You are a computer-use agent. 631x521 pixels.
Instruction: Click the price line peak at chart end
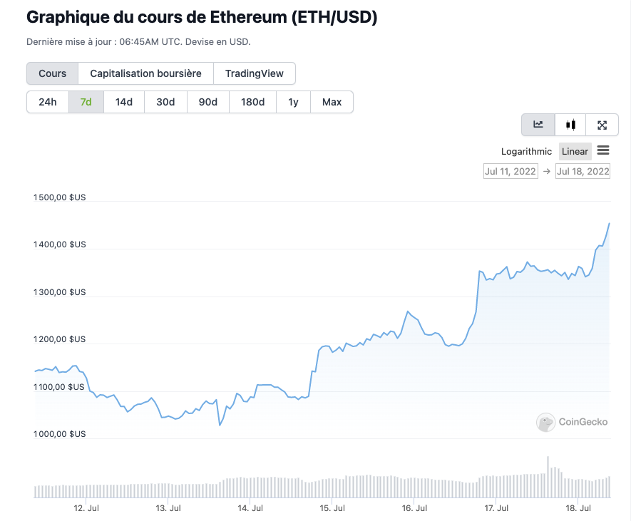coord(609,224)
